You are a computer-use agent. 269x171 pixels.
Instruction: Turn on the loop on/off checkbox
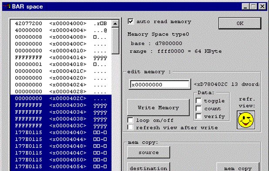click(x=130, y=120)
